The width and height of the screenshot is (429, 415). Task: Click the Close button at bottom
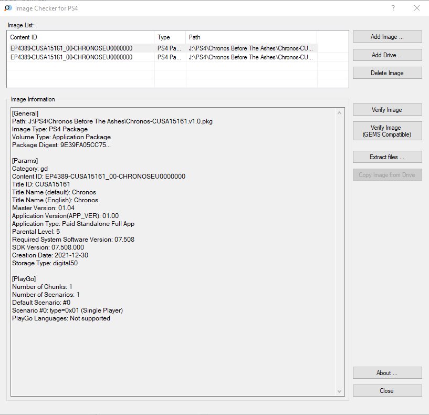point(387,391)
